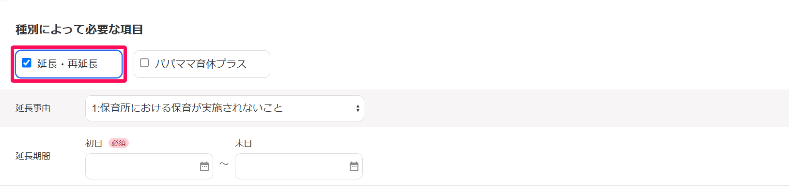Toggle the option via the パパママ育休プラス label text
The height and width of the screenshot is (192, 789).
(x=201, y=64)
